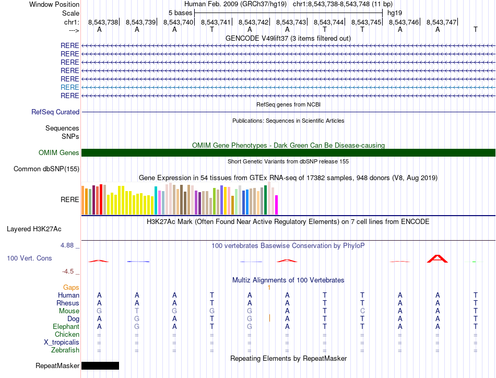Click the SNPs track label

click(70, 136)
